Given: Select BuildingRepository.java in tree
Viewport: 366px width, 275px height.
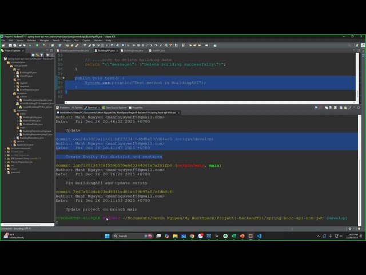Looking at the screenshot, I should [x=32, y=138].
